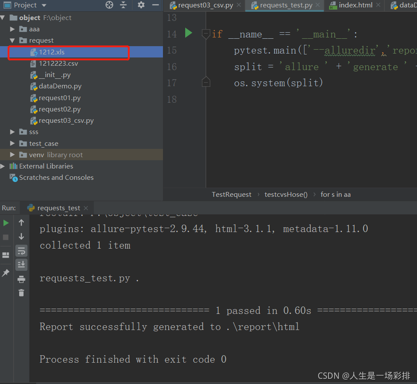This screenshot has height=384, width=417.
Task: Select the 1212223.csv file in tree
Action: pyautogui.click(x=58, y=64)
